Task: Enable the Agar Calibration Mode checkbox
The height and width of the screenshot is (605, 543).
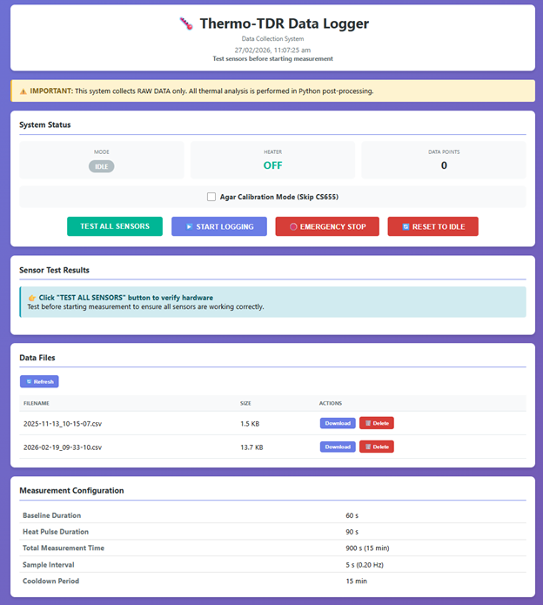Action: pyautogui.click(x=211, y=197)
